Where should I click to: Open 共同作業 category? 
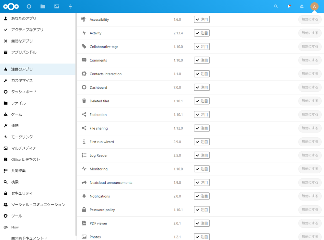[38, 171]
